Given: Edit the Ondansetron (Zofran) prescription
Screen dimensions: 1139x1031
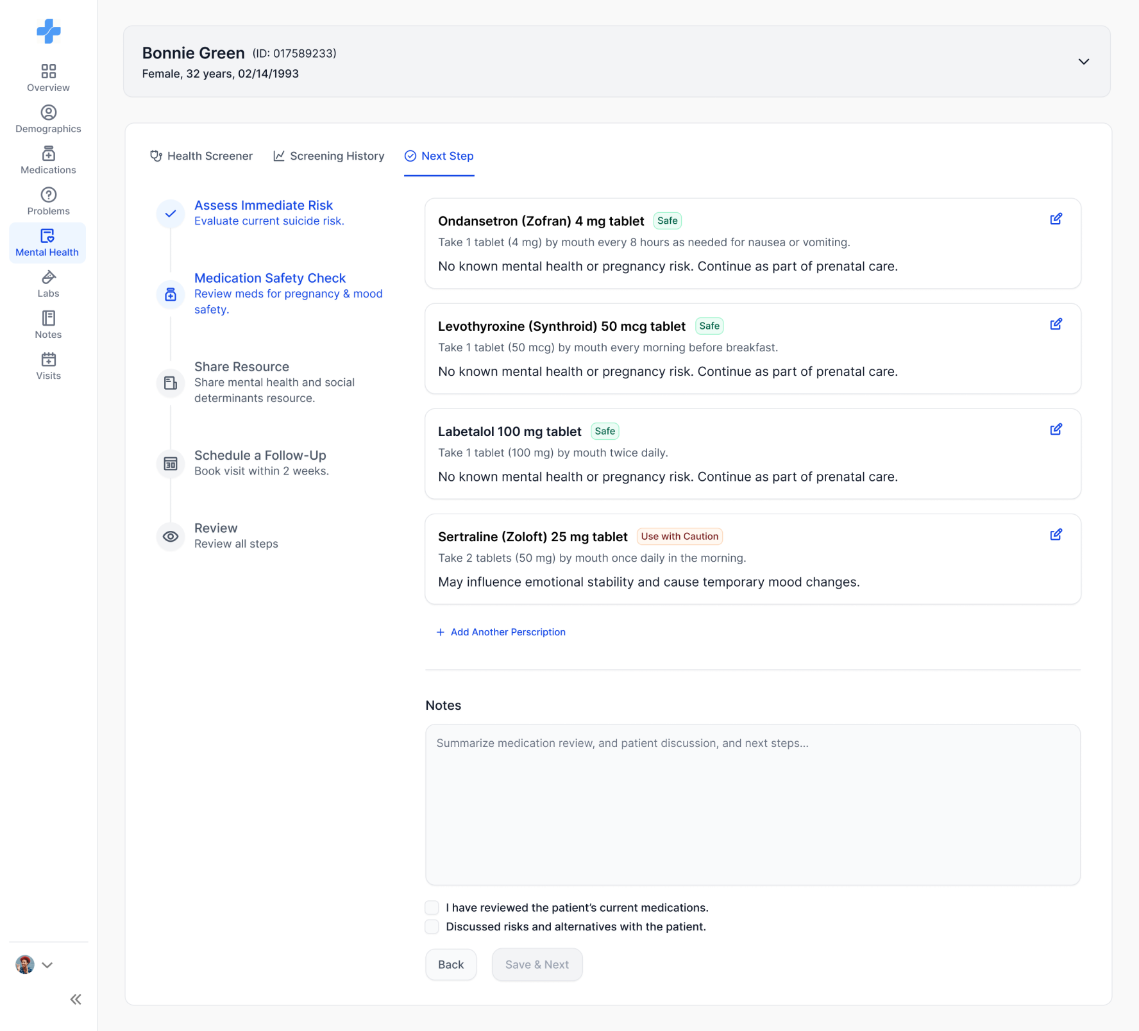Looking at the screenshot, I should coord(1056,219).
